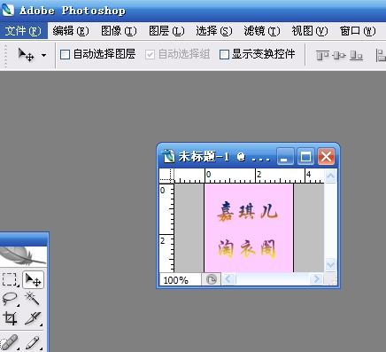Click the align bottom edges icon
Screen dimensions: 386x352
(356, 55)
